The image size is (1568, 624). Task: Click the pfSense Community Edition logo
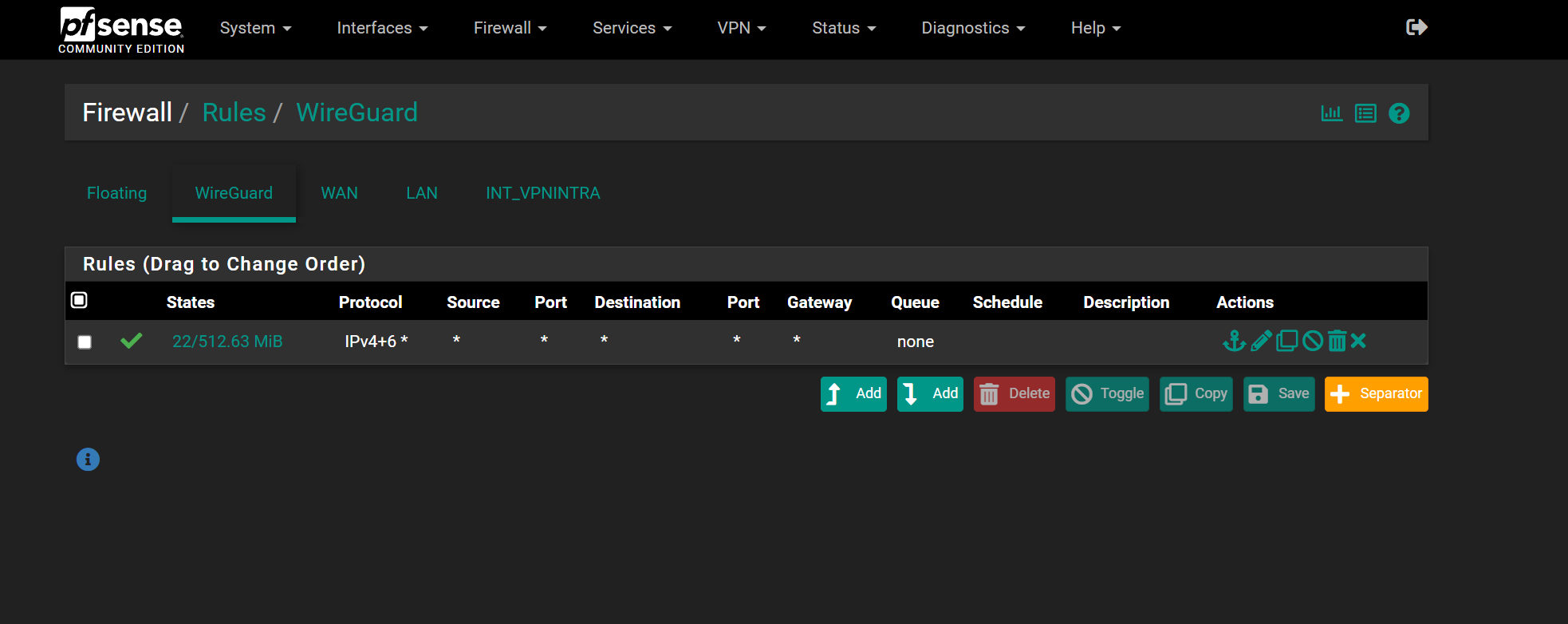coord(121,30)
